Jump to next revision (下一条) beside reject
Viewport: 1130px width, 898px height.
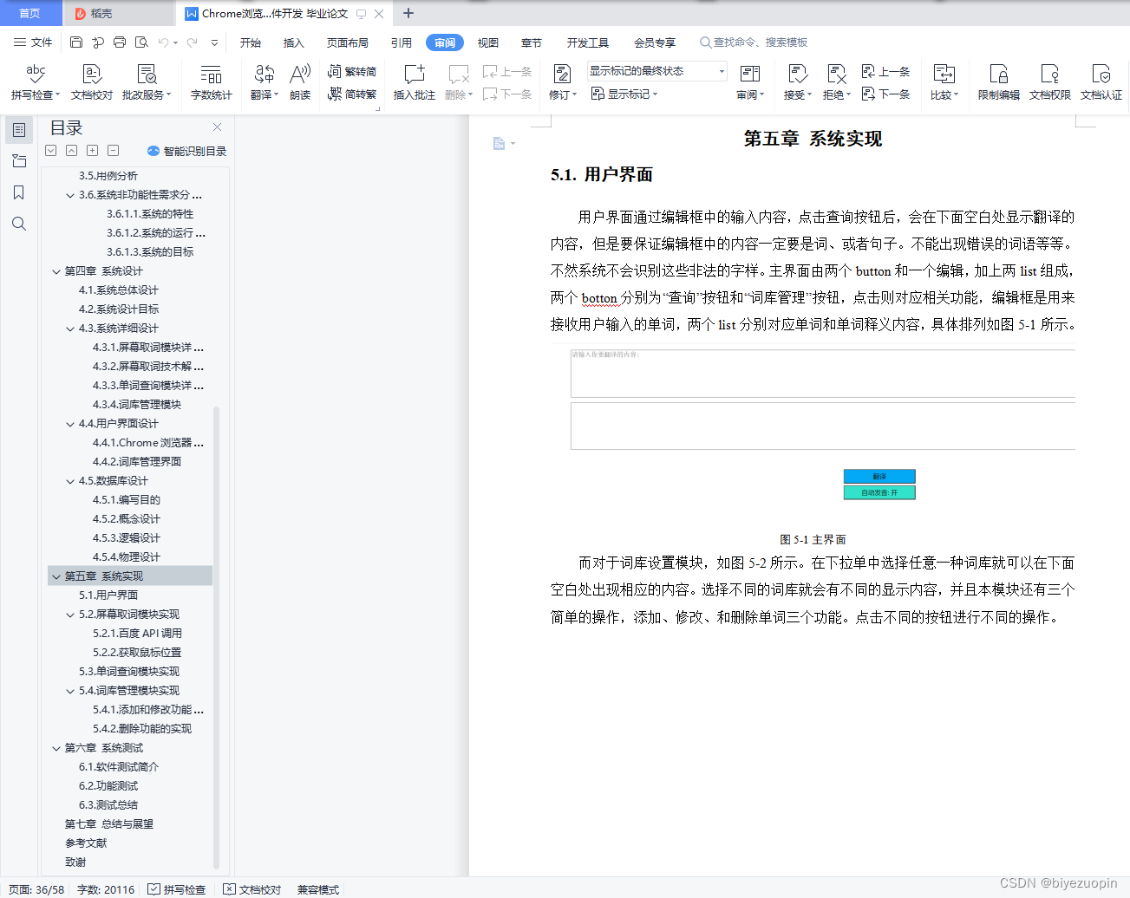coord(886,94)
